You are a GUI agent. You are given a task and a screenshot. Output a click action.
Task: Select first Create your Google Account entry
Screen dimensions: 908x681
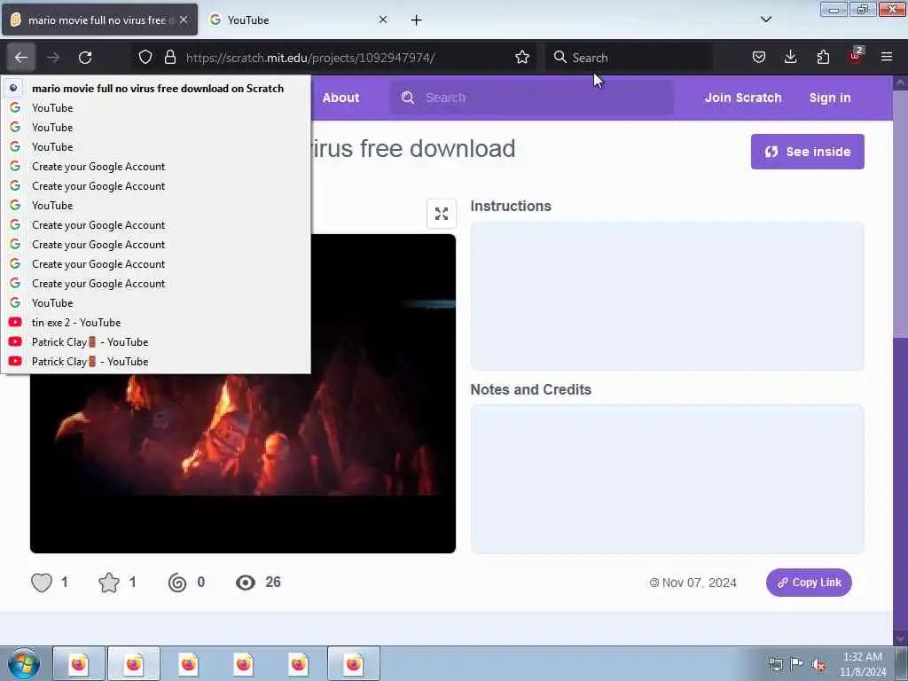coord(156,166)
